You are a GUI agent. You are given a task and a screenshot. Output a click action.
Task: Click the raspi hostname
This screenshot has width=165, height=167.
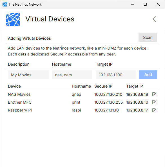click(x=76, y=110)
